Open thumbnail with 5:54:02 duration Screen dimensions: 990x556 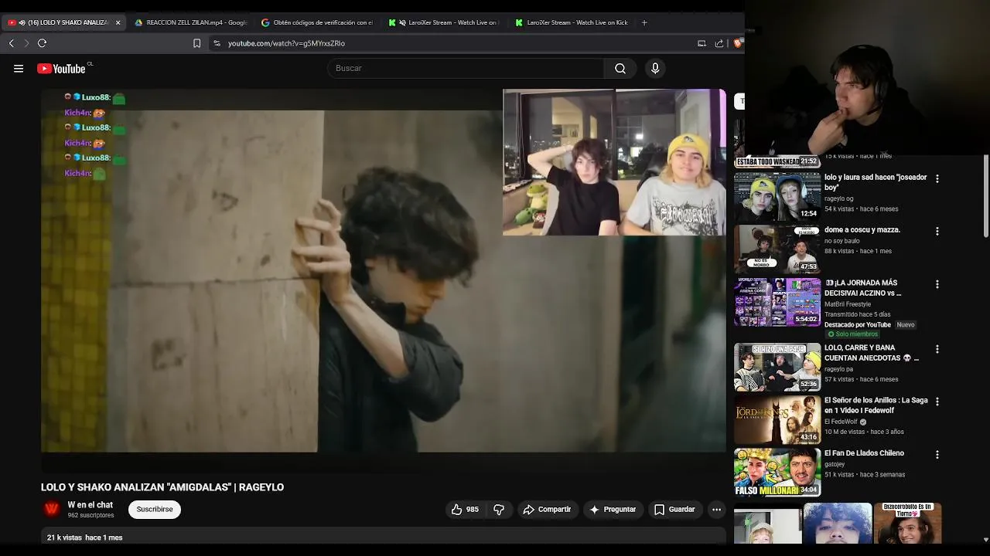[x=777, y=303]
